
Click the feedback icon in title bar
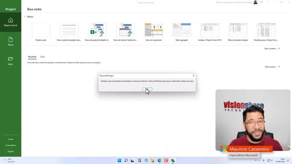(261, 2)
